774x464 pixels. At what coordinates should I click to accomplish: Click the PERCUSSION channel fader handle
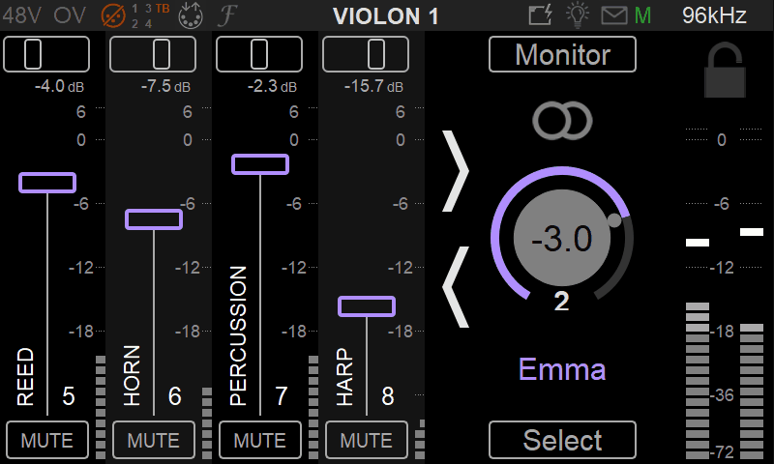(x=260, y=164)
